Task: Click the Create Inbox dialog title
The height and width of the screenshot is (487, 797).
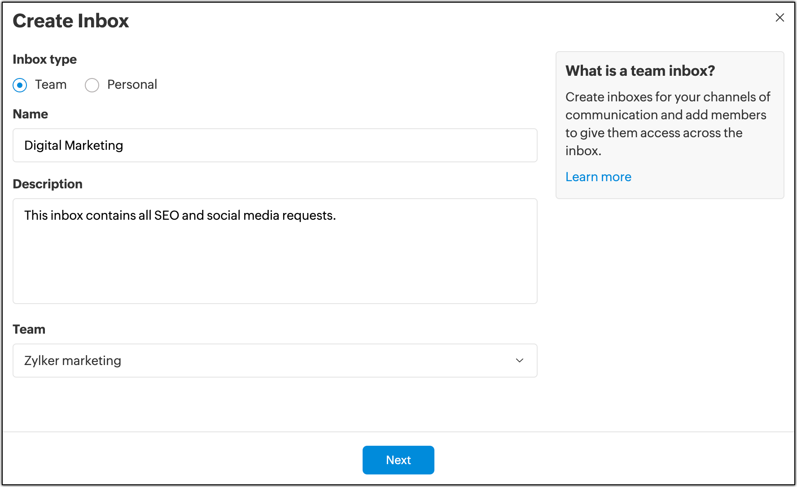Action: 71,21
